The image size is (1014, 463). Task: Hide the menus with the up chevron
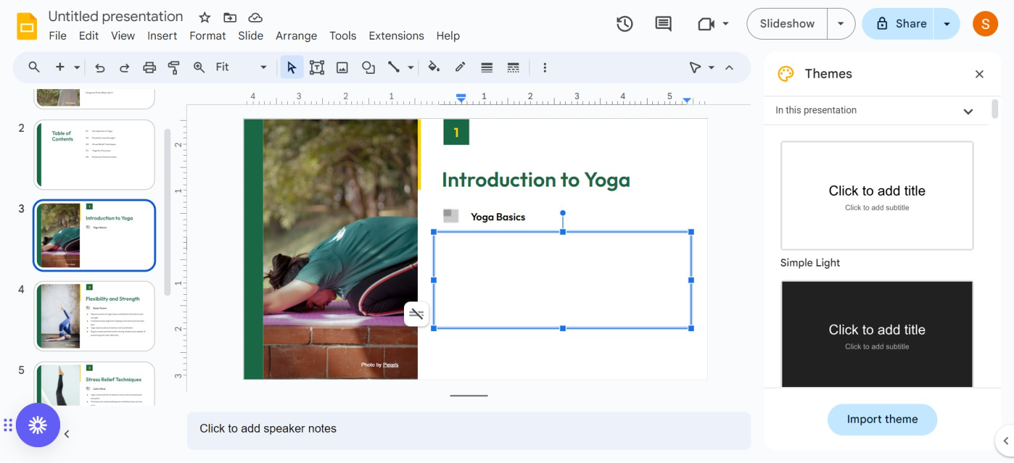tap(729, 67)
